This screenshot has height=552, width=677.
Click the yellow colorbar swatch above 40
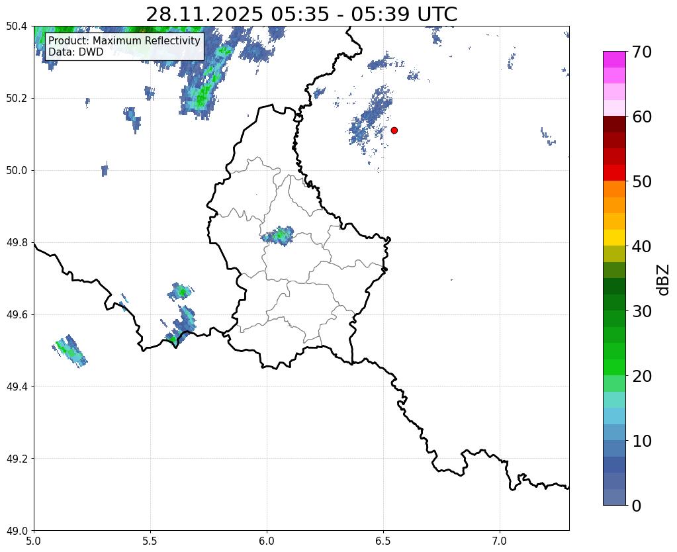click(614, 238)
